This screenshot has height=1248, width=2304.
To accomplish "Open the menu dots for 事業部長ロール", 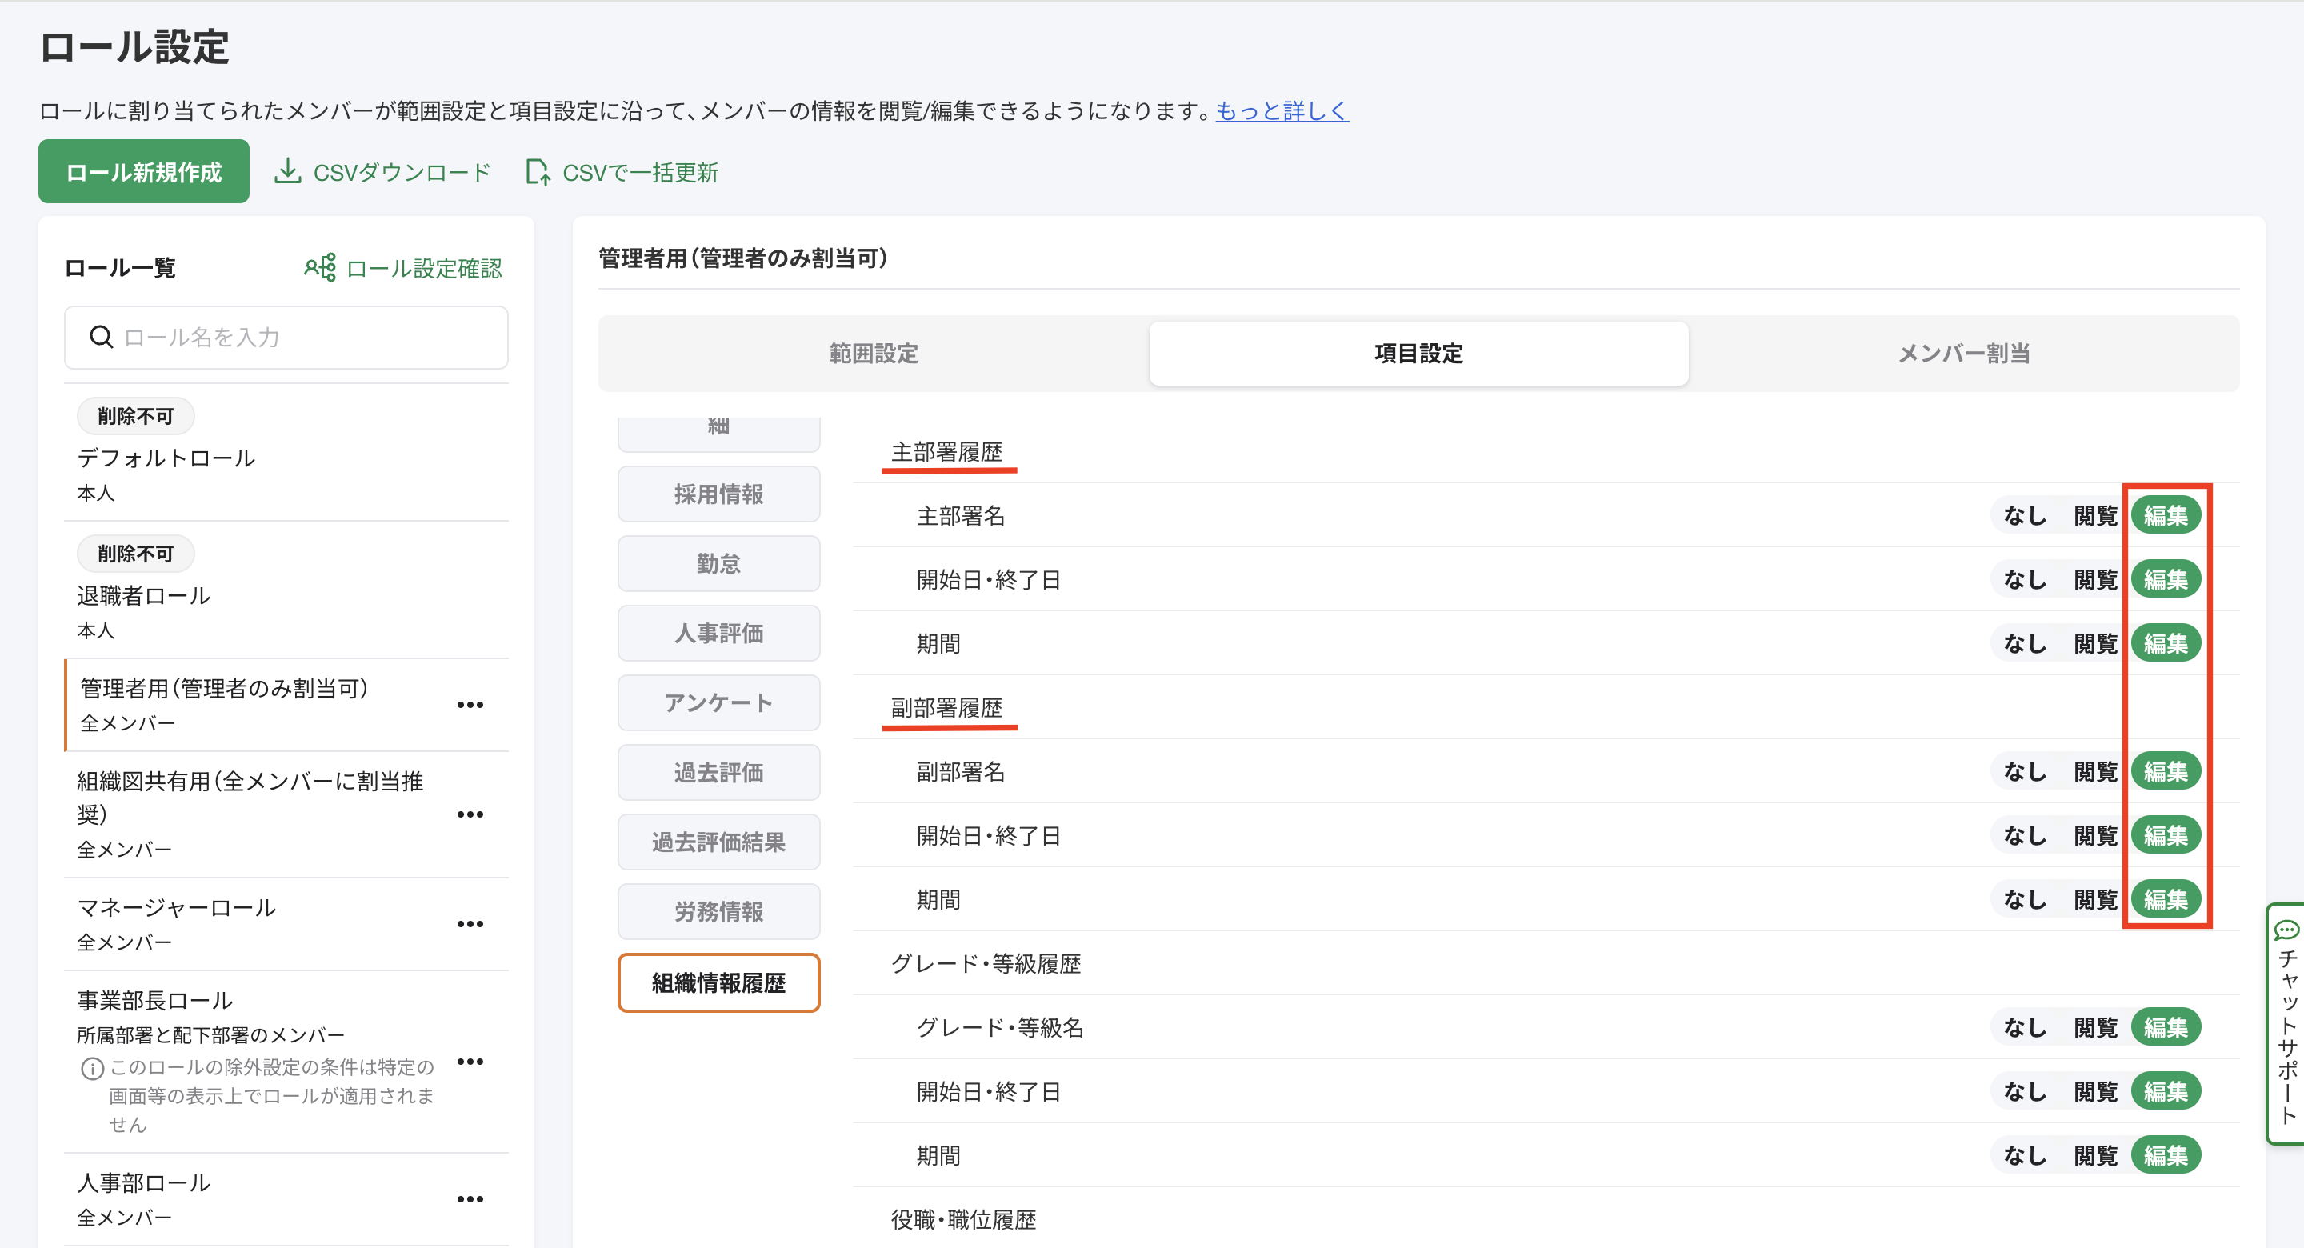I will [x=470, y=1061].
